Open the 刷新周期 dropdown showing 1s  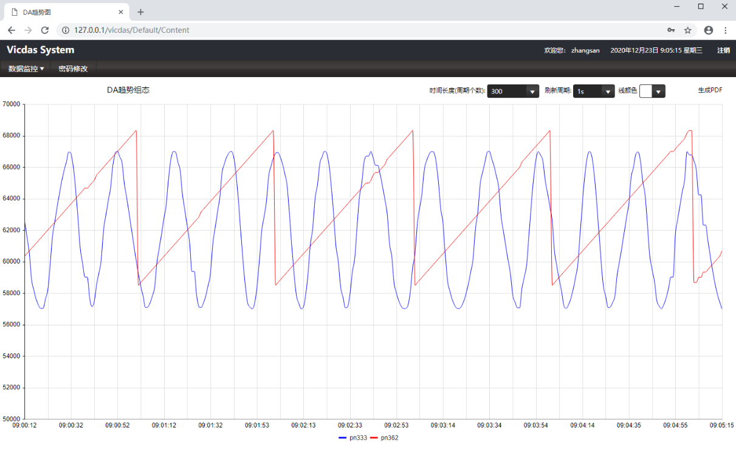(594, 91)
